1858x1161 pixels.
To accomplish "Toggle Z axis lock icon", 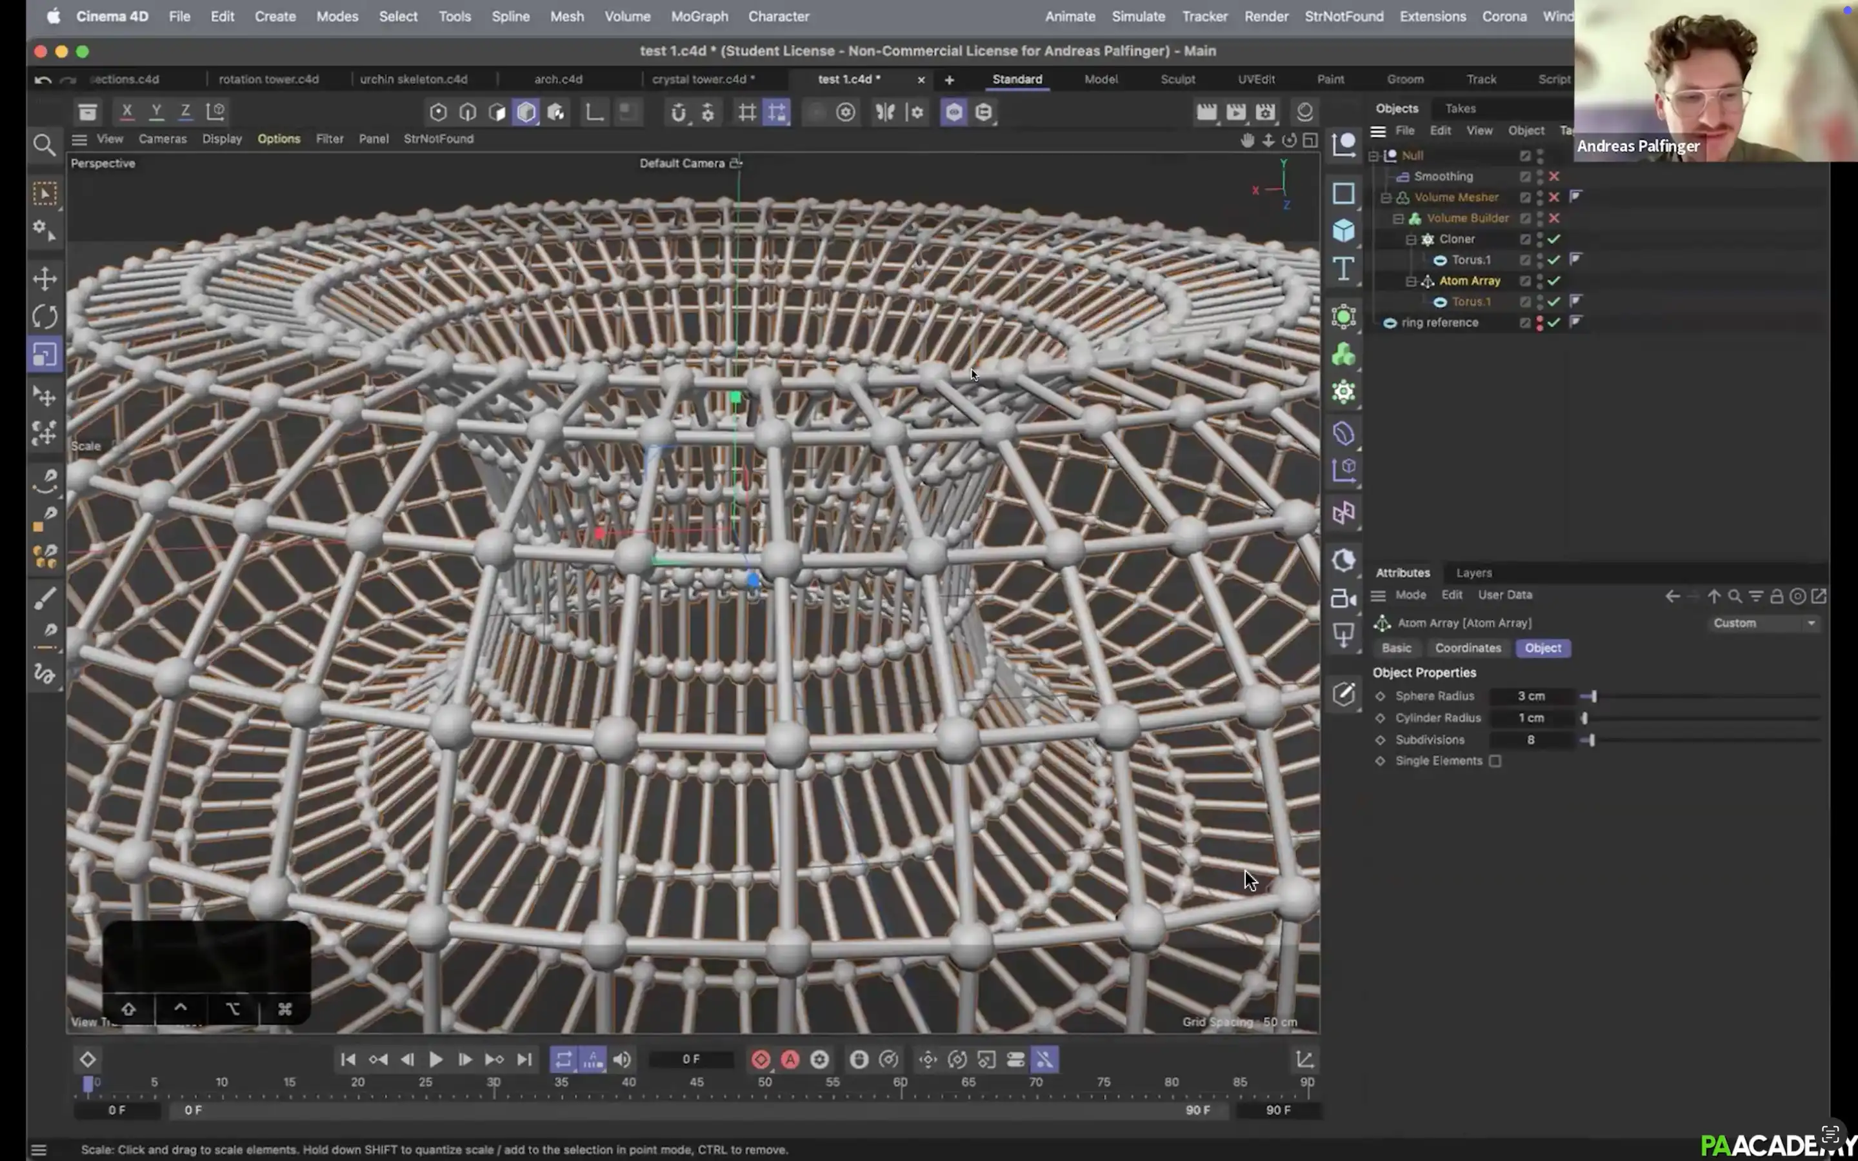I will click(185, 112).
